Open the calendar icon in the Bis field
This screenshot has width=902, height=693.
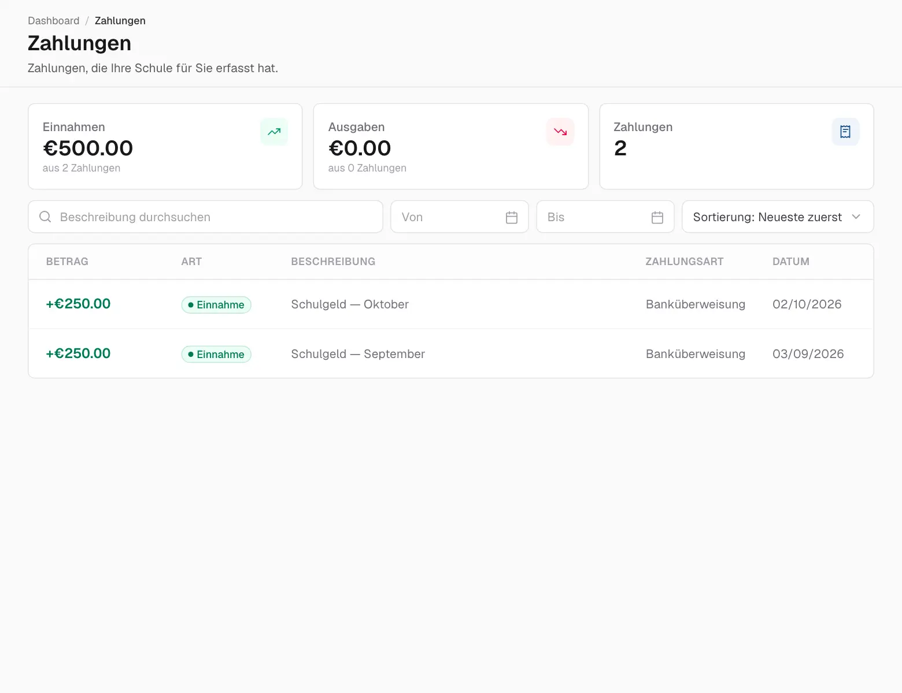point(657,217)
